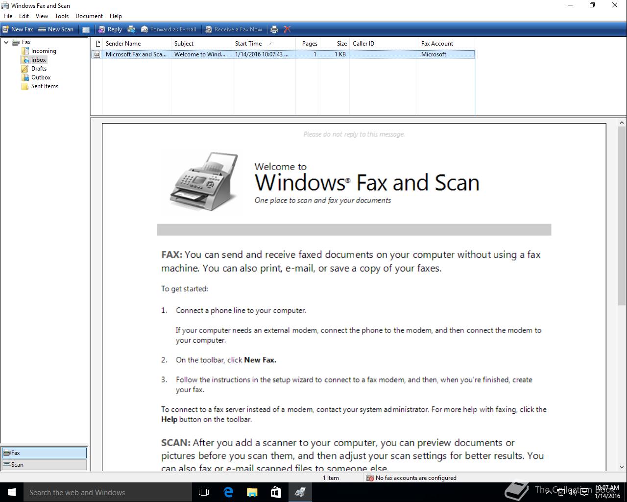Launch Microsoft Edge from taskbar
This screenshot has width=627, height=502.
pos(228,492)
